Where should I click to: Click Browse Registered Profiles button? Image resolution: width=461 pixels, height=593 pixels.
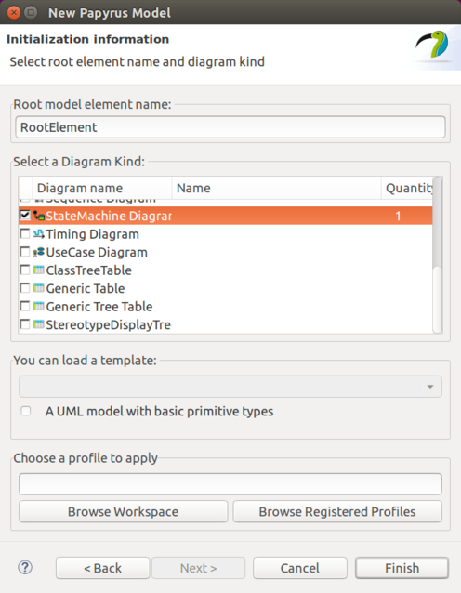coord(337,512)
